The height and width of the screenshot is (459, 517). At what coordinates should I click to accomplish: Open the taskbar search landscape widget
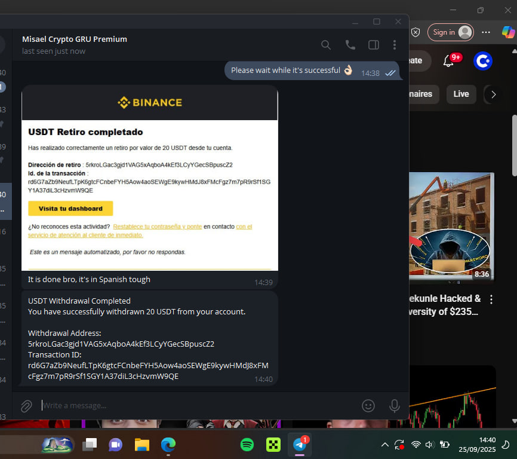tap(57, 445)
